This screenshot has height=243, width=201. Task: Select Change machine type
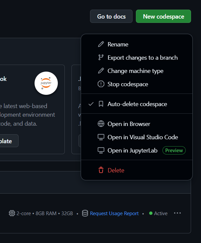click(x=137, y=71)
